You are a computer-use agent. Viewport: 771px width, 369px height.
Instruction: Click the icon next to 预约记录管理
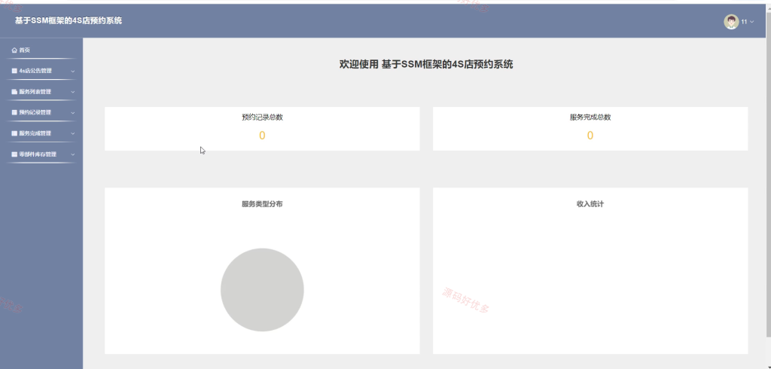pyautogui.click(x=14, y=113)
